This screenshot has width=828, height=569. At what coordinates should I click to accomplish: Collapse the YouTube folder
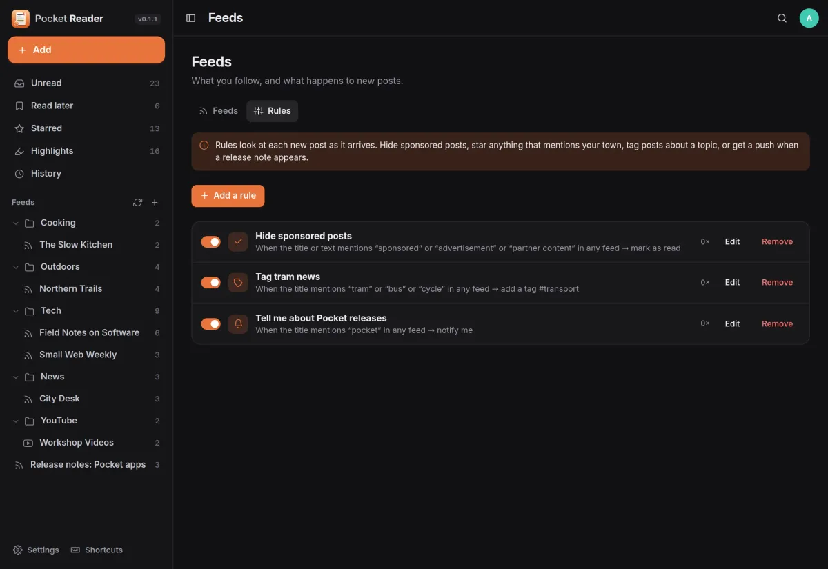pos(16,421)
